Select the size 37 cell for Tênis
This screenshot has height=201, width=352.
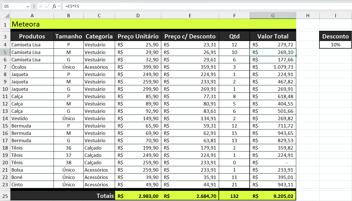click(69, 155)
